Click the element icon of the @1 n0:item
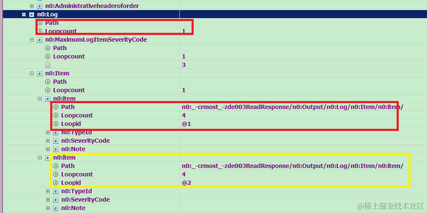This screenshot has width=427, height=213. (48, 99)
